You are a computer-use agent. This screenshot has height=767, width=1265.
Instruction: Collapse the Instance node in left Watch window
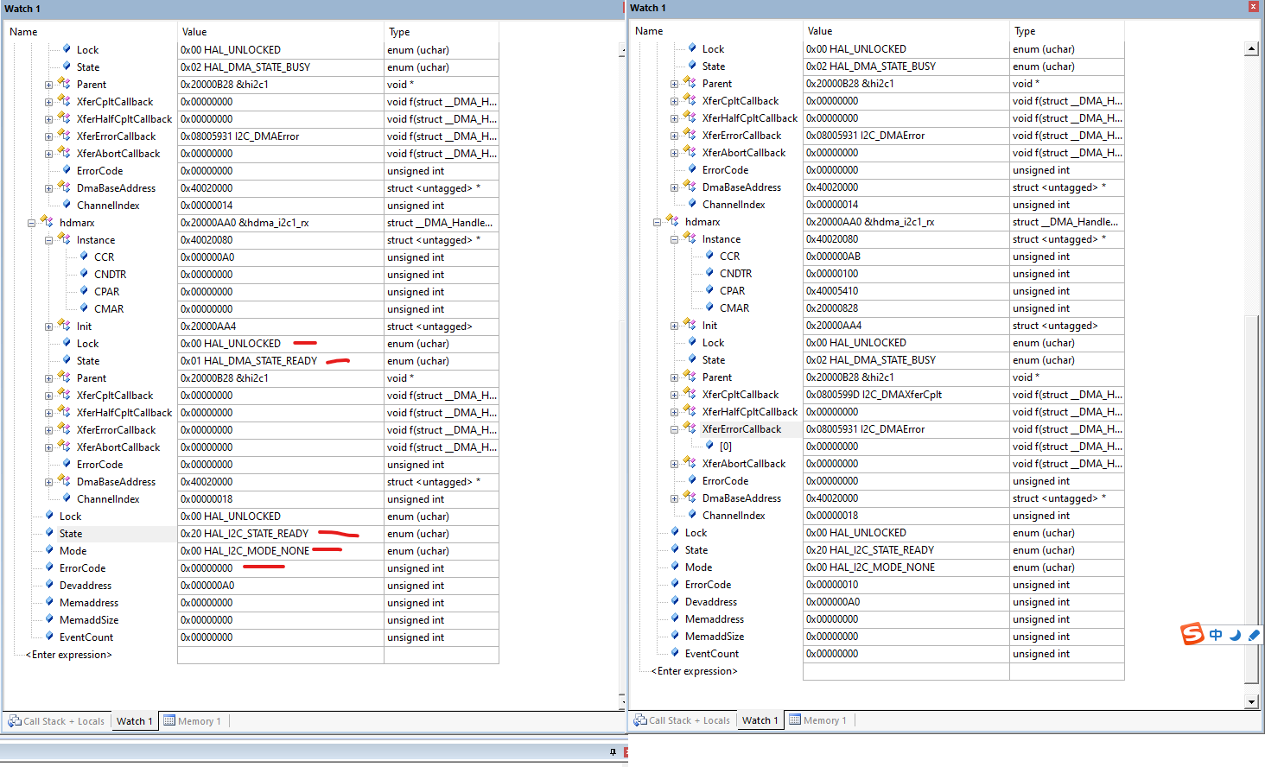pos(49,240)
